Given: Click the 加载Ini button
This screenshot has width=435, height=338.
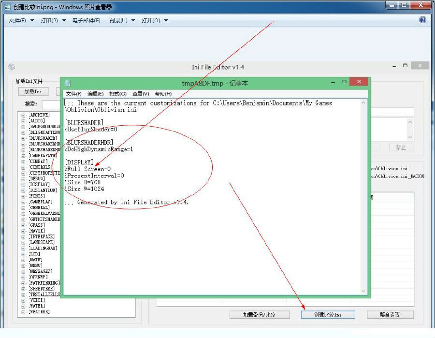Looking at the screenshot, I should click(33, 91).
